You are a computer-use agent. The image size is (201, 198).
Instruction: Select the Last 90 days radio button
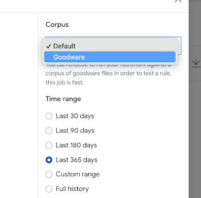49,131
